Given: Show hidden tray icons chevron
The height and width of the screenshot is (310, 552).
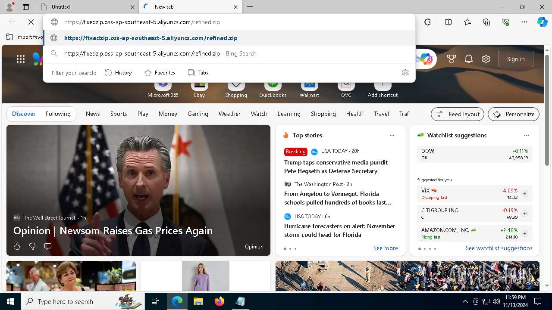Looking at the screenshot, I should [465, 301].
